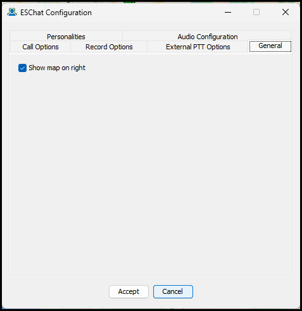The image size is (302, 311).
Task: Uncheck the Show map on right checkbox
Action: tap(22, 68)
